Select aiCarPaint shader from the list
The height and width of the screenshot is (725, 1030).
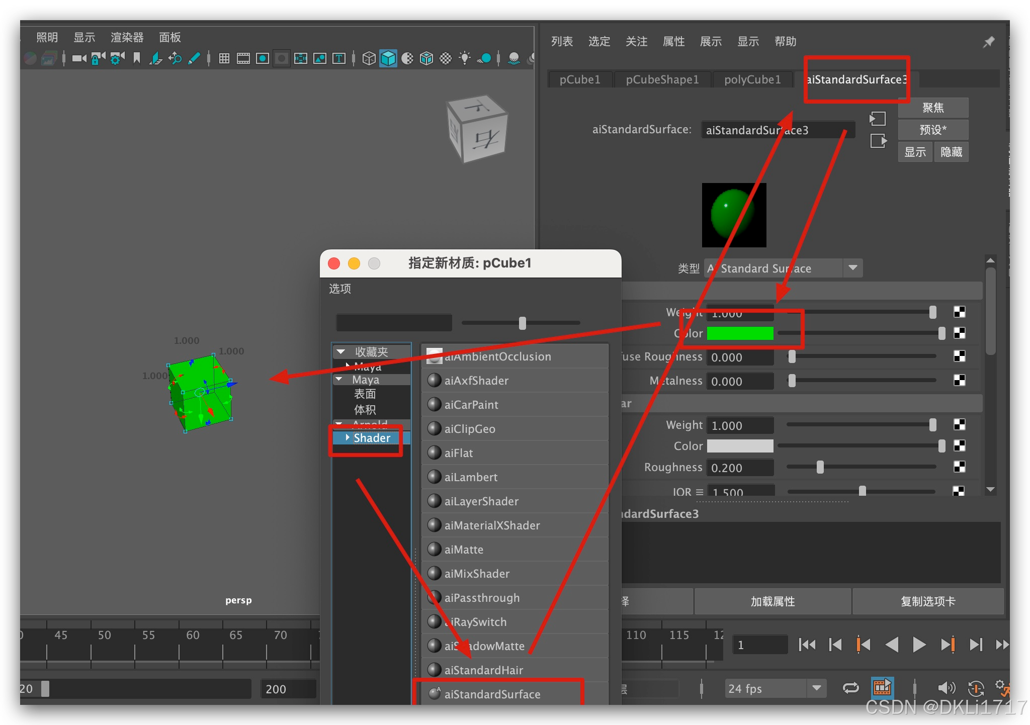[471, 405]
